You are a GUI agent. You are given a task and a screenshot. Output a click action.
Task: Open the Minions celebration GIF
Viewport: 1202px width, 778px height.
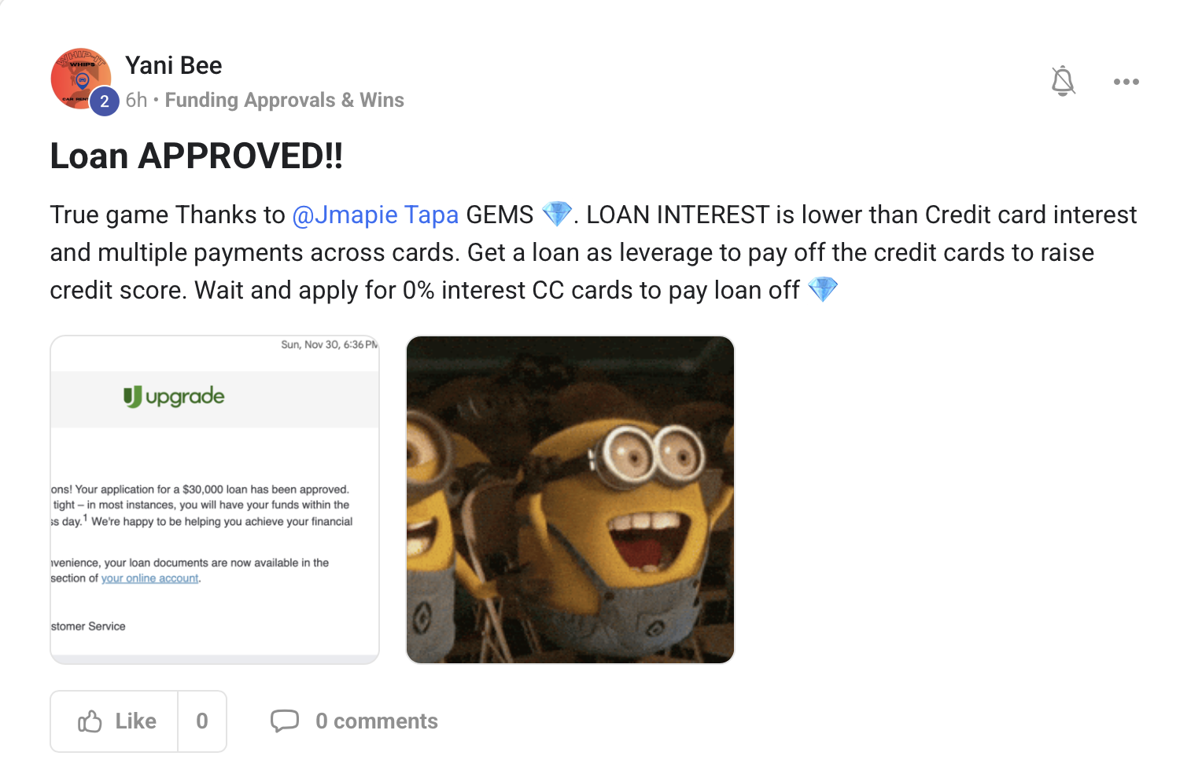pyautogui.click(x=570, y=500)
